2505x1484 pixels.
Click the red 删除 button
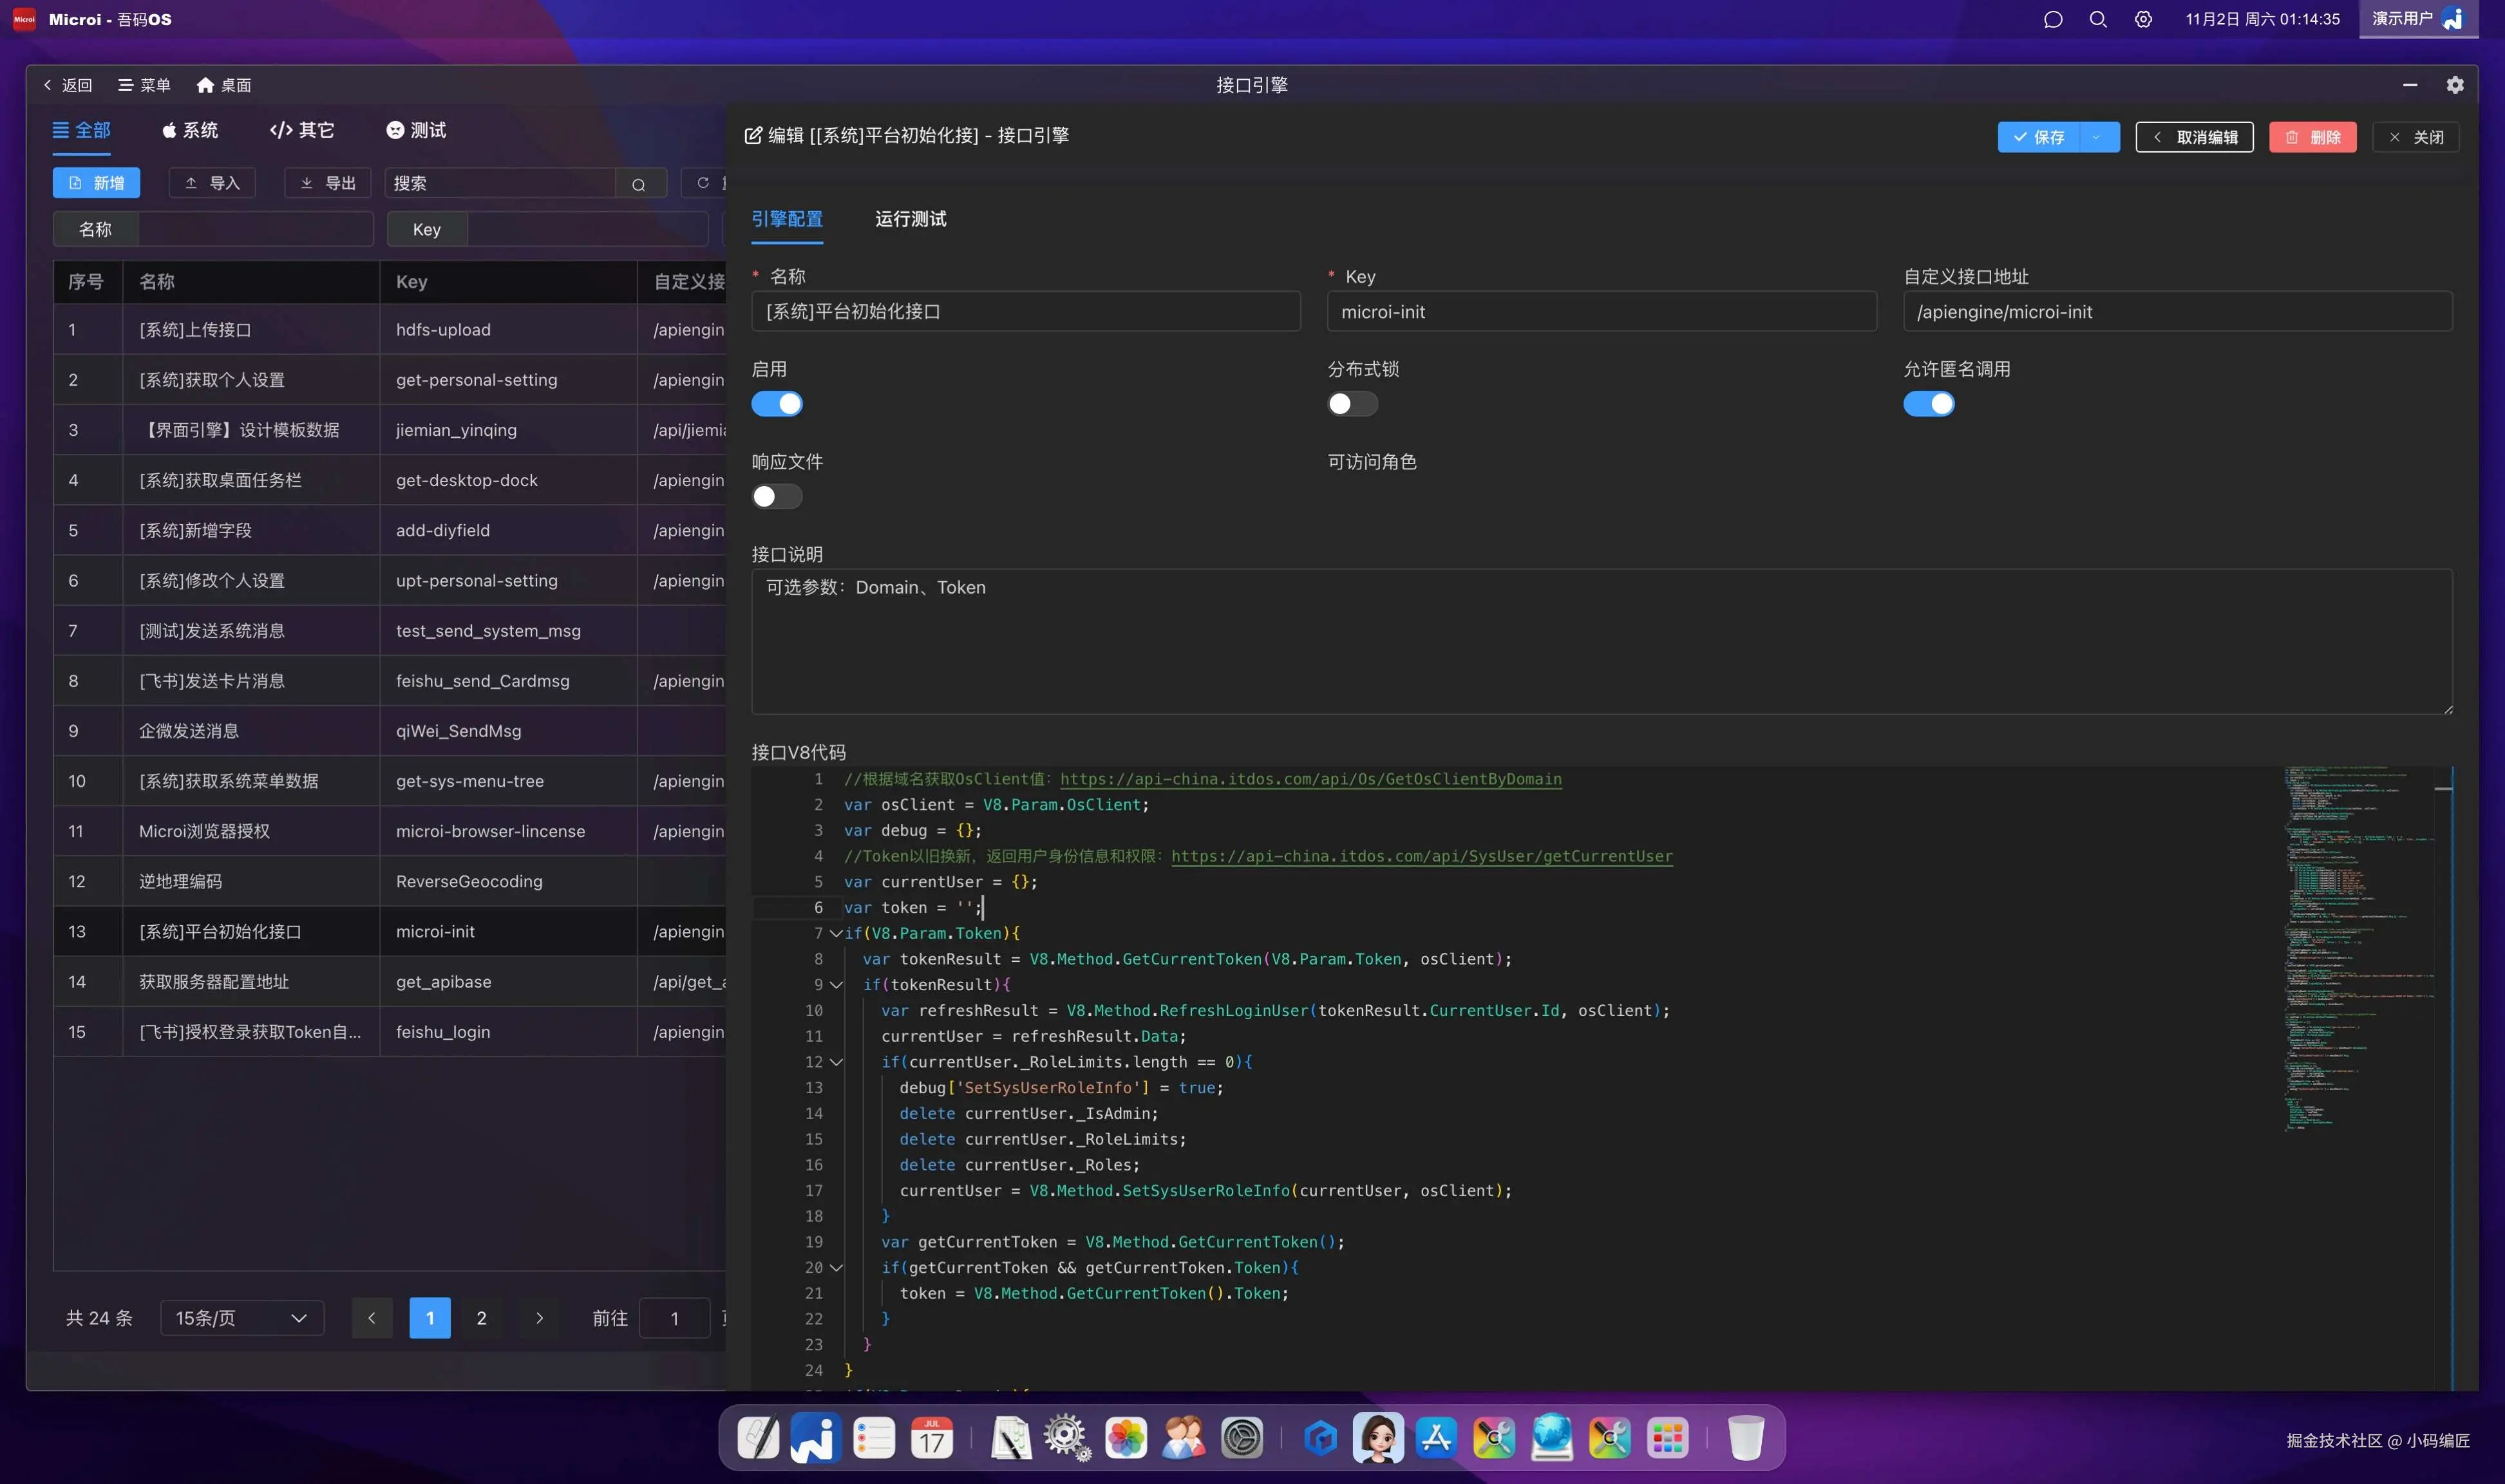point(2312,137)
